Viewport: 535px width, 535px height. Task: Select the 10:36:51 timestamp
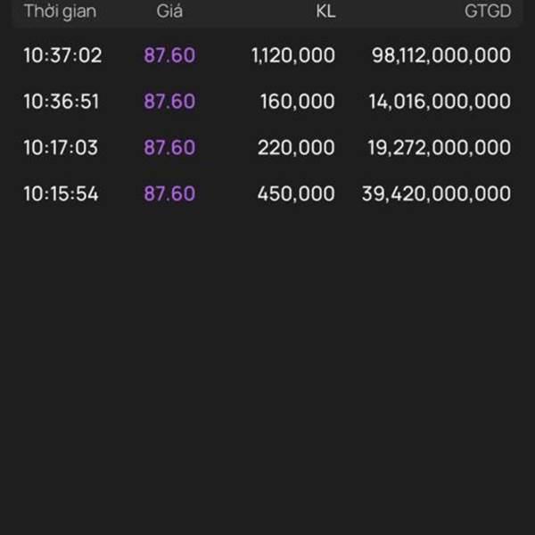coord(62,102)
